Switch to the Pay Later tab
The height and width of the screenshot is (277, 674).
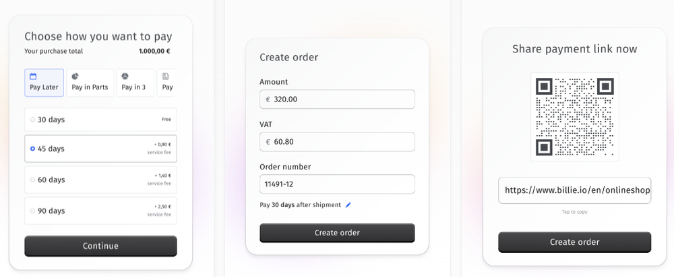pos(44,83)
